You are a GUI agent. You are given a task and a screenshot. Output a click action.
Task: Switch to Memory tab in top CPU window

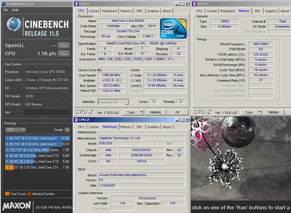tap(126, 11)
